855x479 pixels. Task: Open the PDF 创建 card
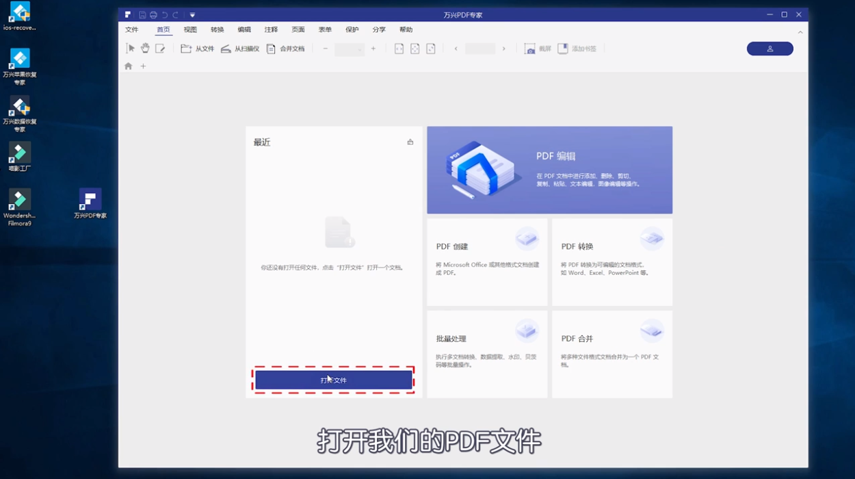[487, 262]
